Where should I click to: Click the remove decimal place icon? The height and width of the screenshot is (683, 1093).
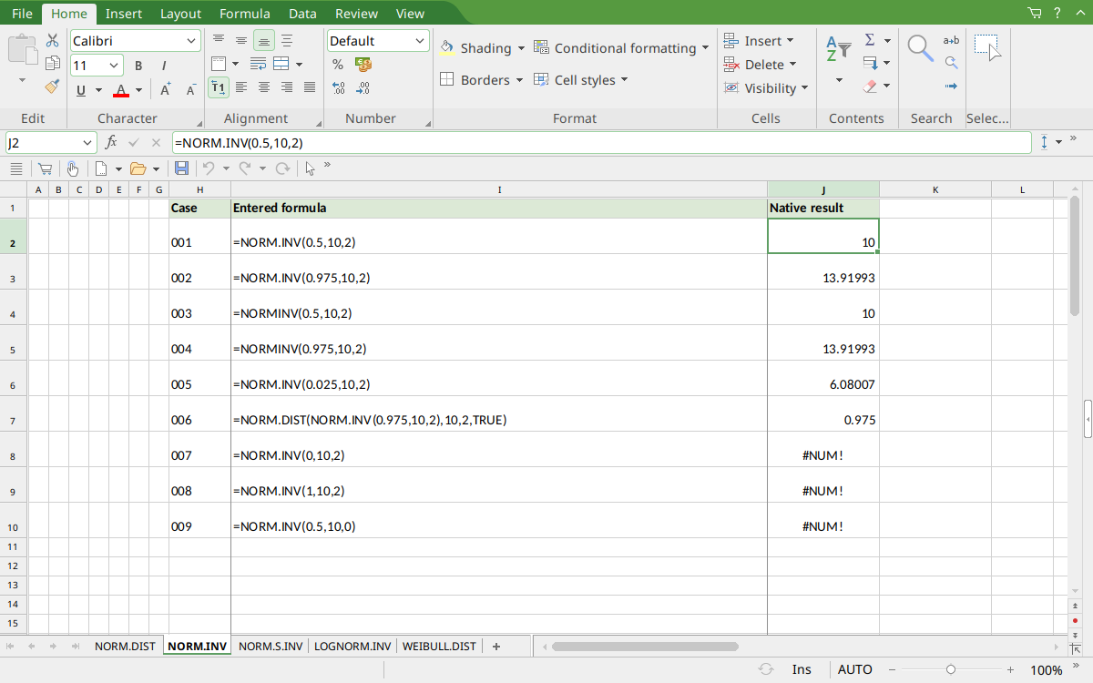tap(363, 88)
